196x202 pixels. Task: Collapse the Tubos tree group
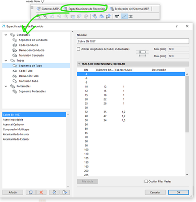6,61
